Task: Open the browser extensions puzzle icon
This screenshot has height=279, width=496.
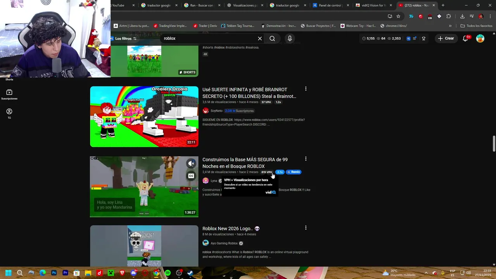Action: [449, 16]
